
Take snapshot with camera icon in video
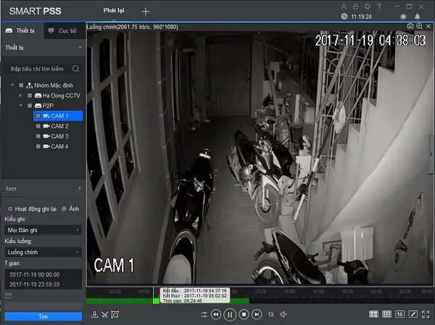point(410,26)
